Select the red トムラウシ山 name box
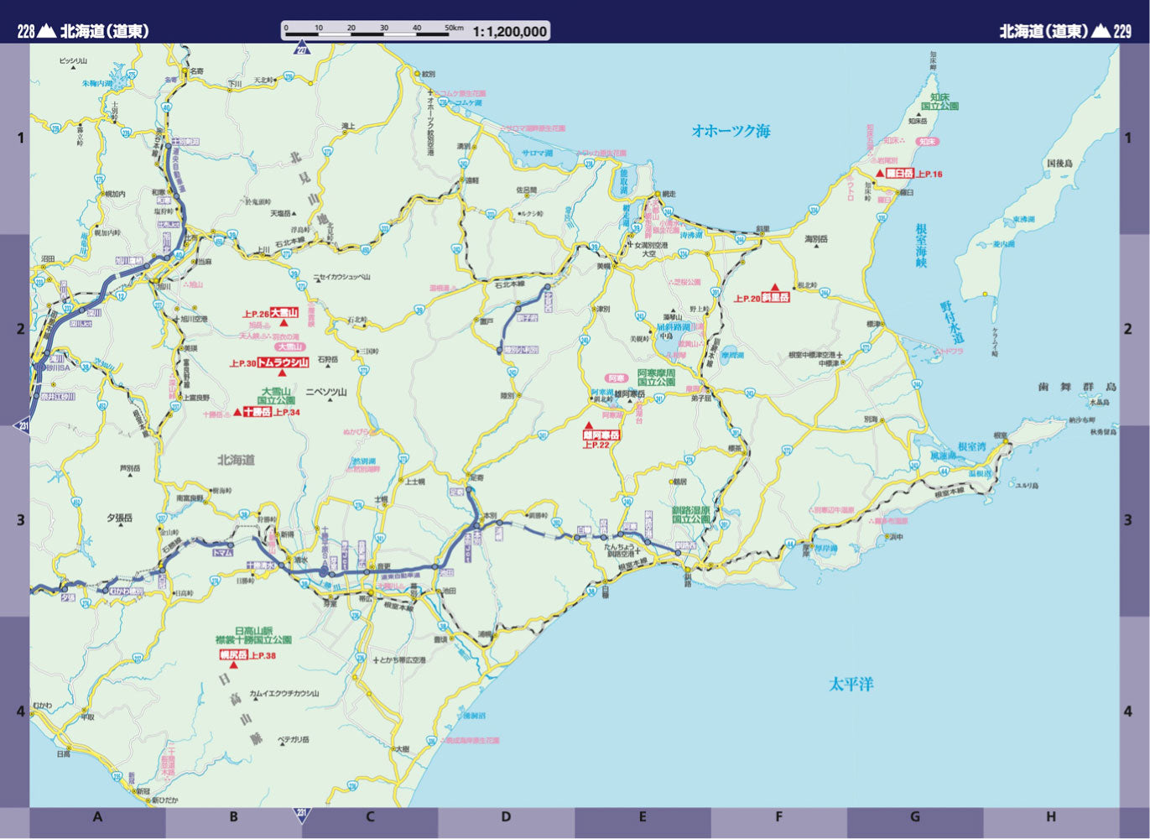The height and width of the screenshot is (839, 1150). click(283, 362)
